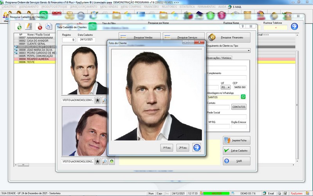Viewport: 313px width, 196px height.
Task: Click the computer network icon in status bar
Action: [x=286, y=193]
